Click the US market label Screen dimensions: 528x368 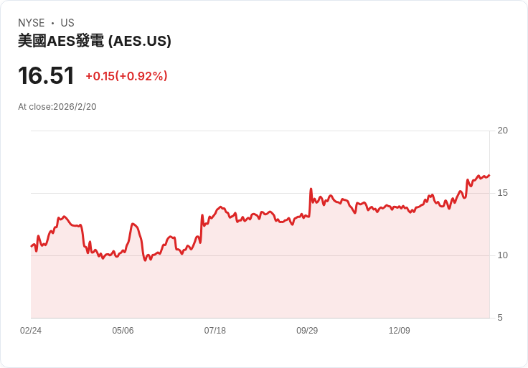coord(67,23)
